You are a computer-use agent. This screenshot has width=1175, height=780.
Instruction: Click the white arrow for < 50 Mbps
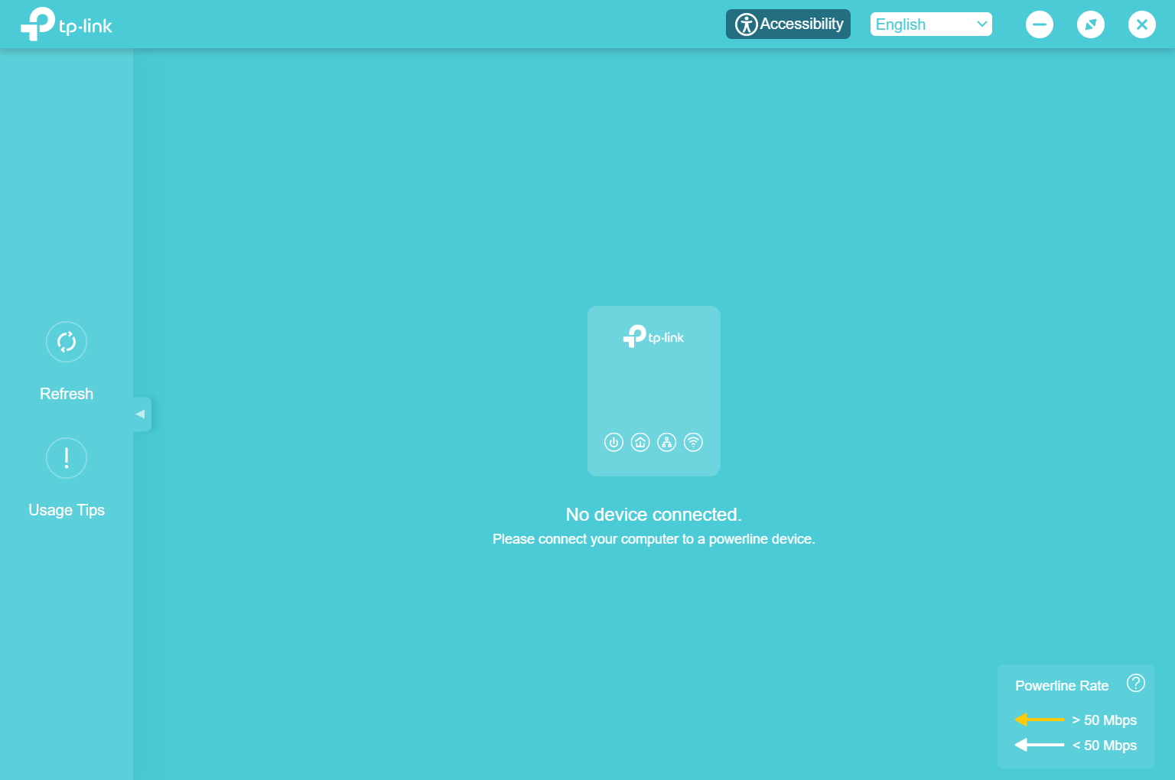pos(1039,745)
